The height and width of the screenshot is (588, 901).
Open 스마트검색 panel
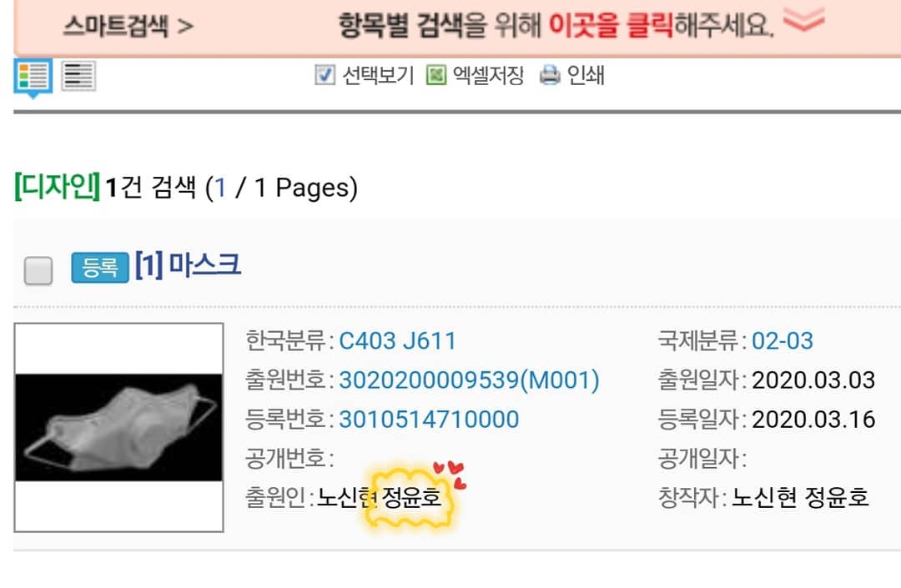(128, 26)
